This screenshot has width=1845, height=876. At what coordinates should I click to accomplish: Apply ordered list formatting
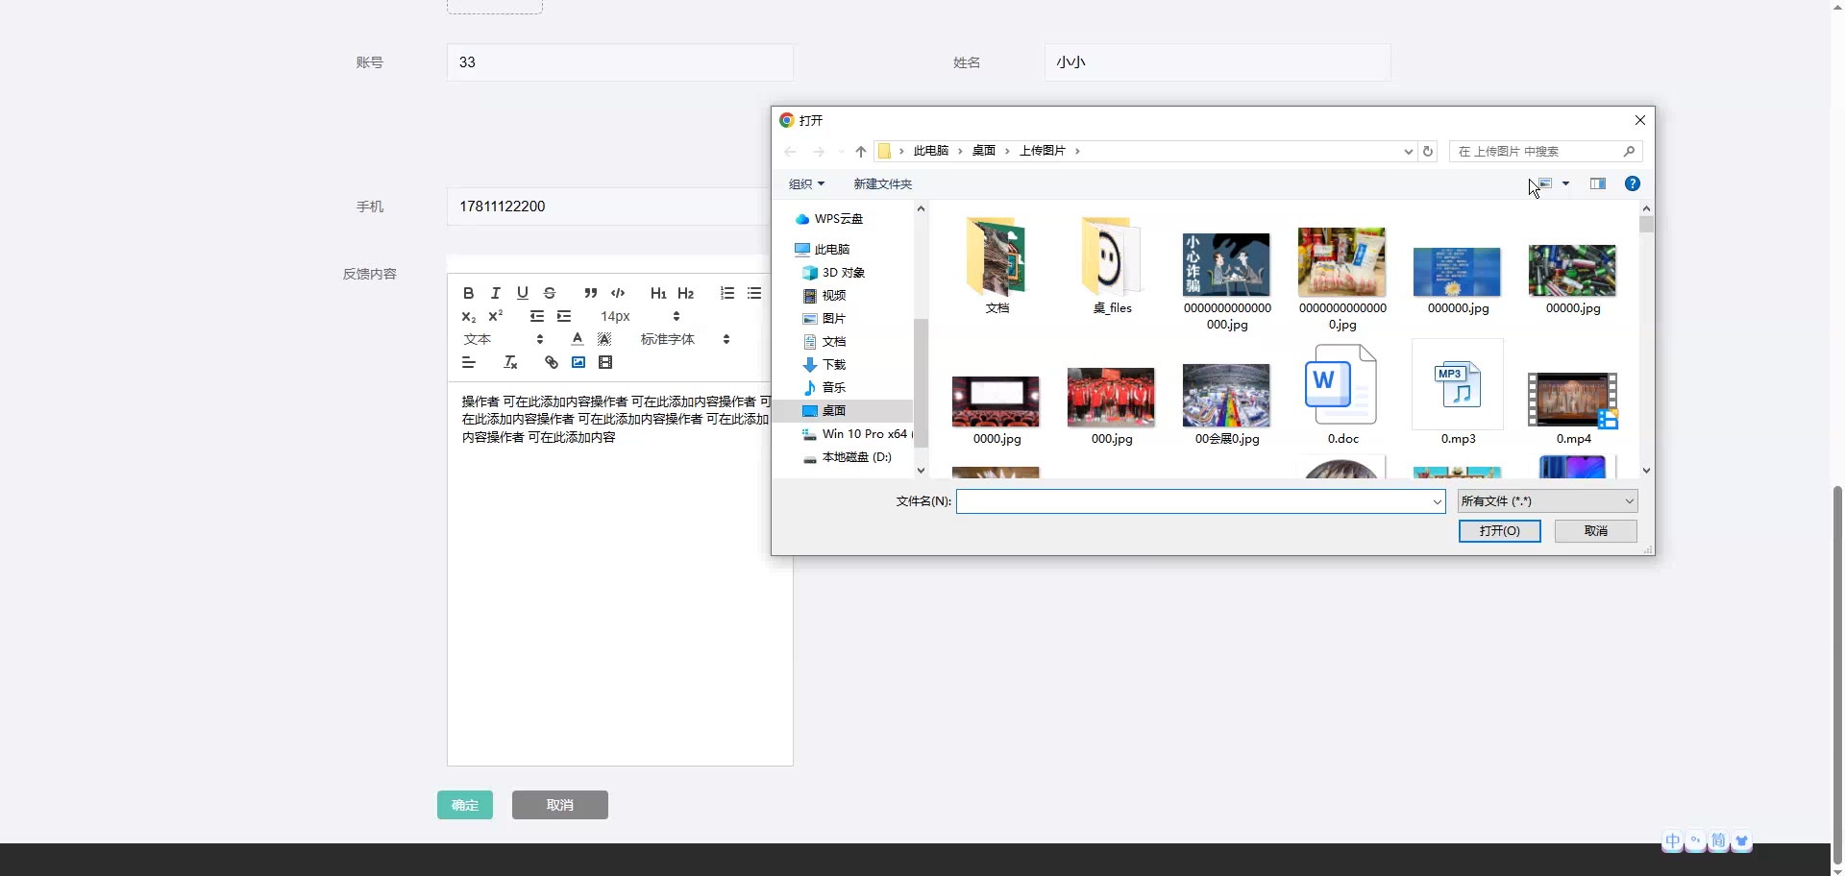(x=727, y=293)
